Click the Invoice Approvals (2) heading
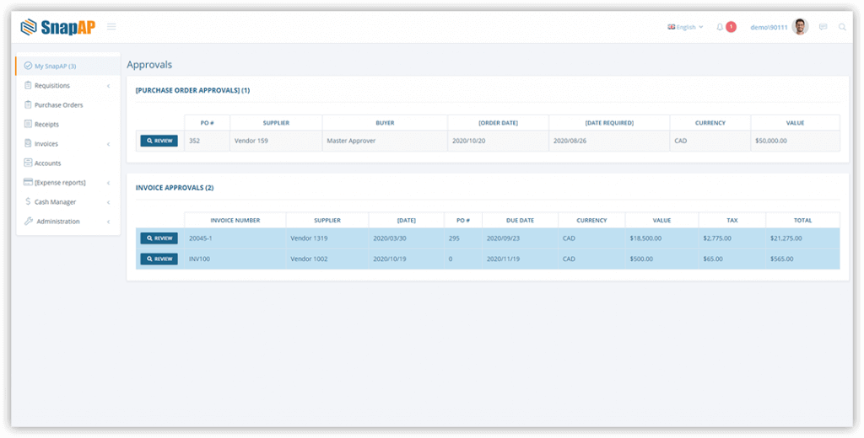Image resolution: width=864 pixels, height=438 pixels. pos(175,188)
